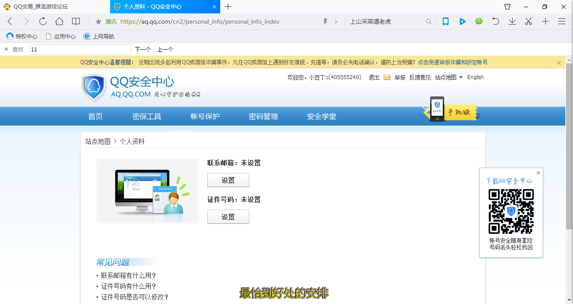The image size is (573, 304).
Task: Switch language to English
Action: [475, 77]
